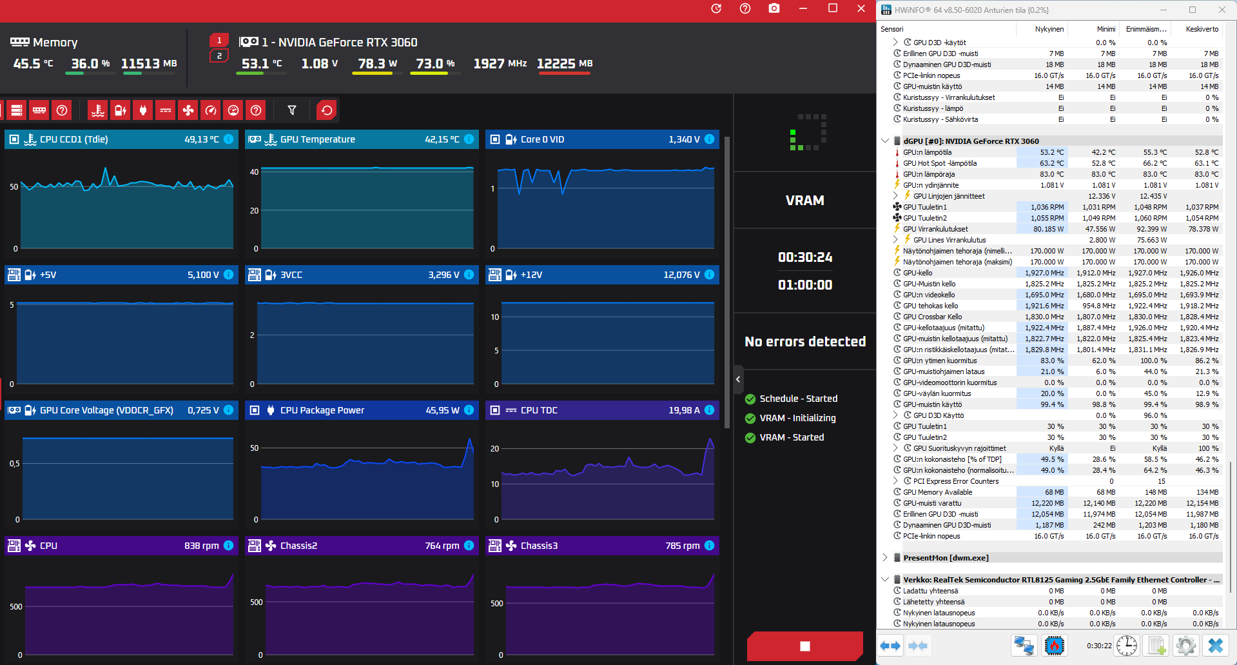Click HWiNFO start logging file icon
1237x665 pixels.
(x=1156, y=646)
